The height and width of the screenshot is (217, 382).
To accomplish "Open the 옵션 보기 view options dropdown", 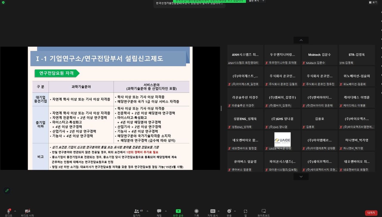I will 256,1.
